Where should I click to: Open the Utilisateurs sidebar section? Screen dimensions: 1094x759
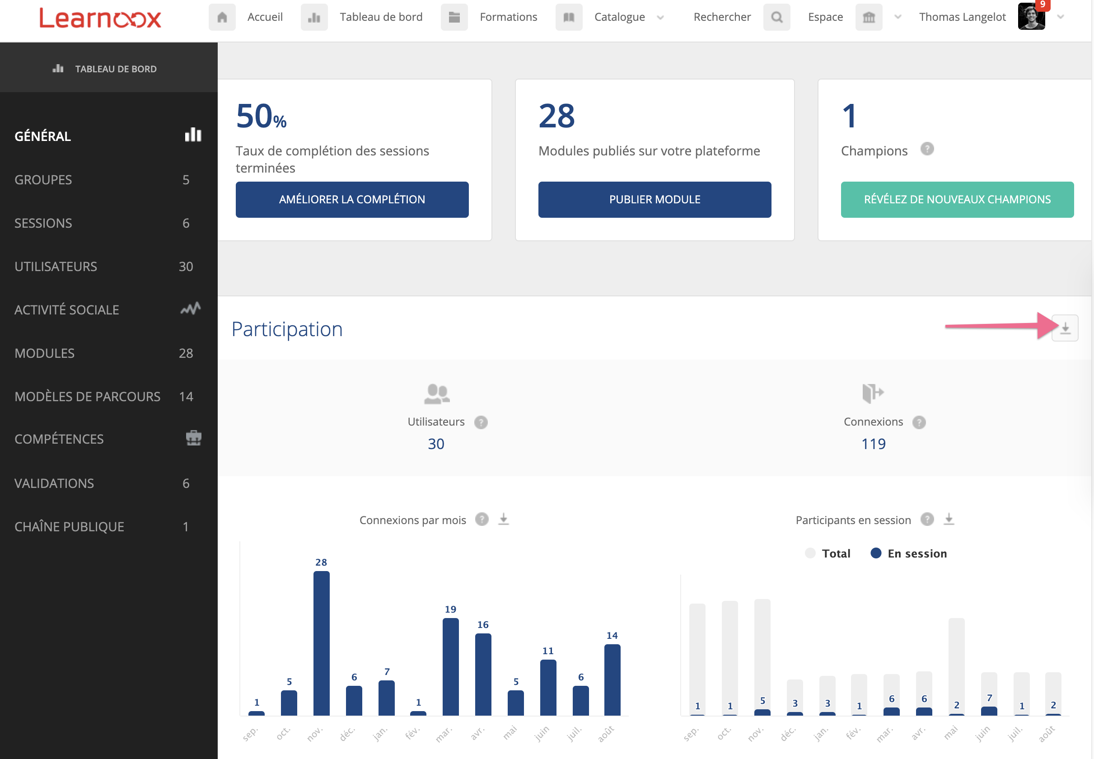tap(56, 266)
